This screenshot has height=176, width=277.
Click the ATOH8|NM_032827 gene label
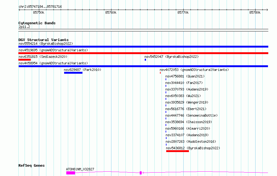click(80, 169)
